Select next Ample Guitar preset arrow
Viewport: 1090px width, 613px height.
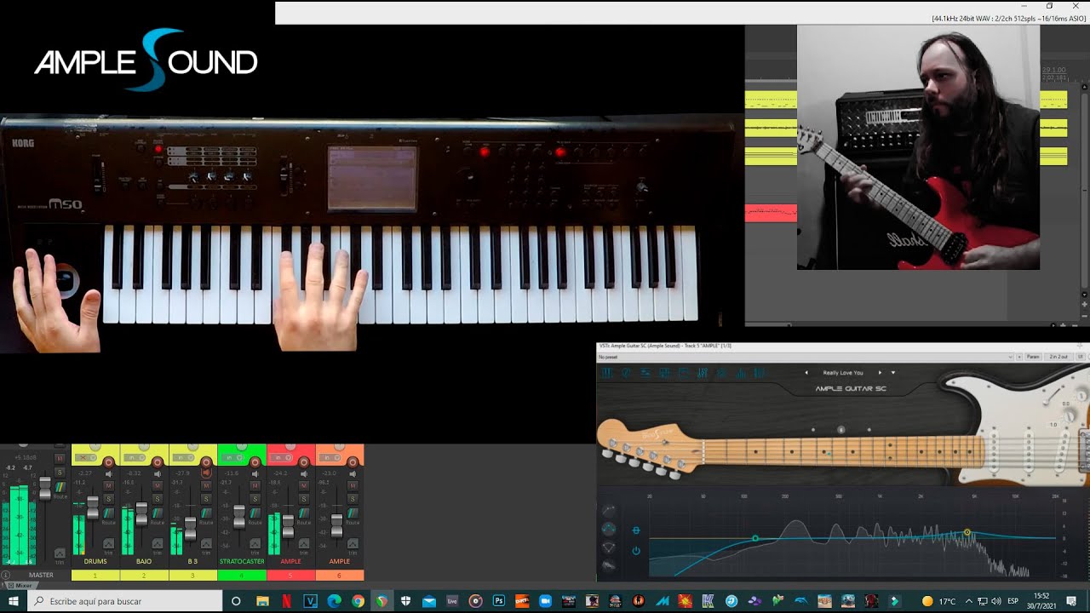[x=880, y=373]
